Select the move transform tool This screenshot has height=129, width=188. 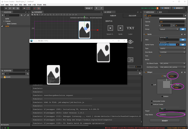coord(6,8)
